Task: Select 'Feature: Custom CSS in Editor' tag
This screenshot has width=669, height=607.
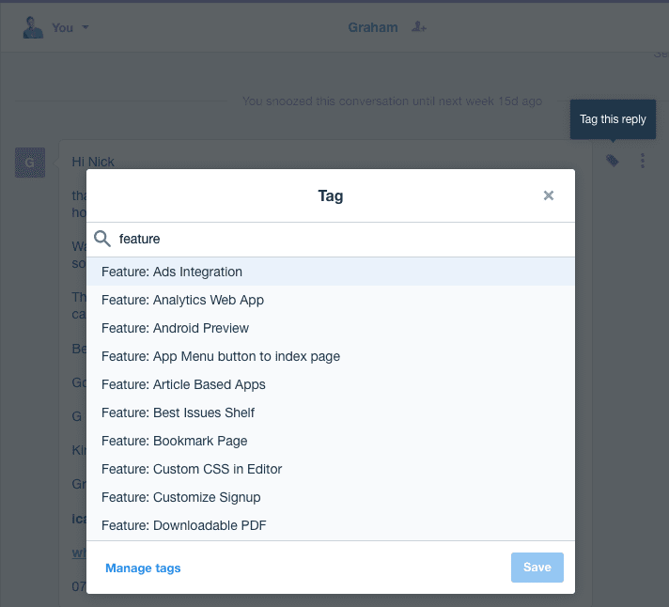Action: [x=331, y=469]
